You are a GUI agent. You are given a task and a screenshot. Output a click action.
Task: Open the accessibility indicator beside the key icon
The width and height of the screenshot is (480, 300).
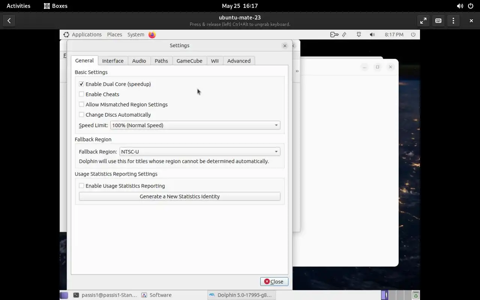(x=344, y=34)
